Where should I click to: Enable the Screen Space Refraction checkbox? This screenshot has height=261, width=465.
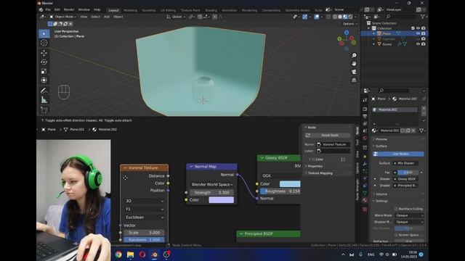(396, 235)
